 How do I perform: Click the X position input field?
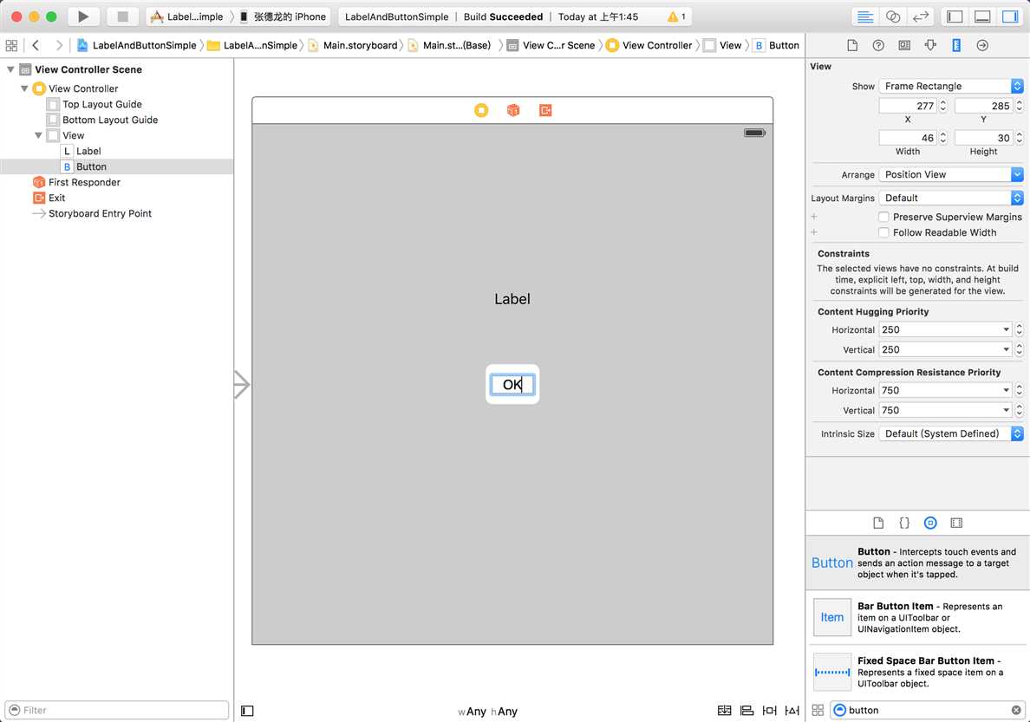point(907,106)
